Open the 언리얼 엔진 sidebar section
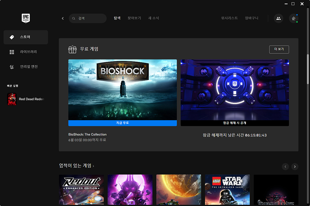 26,67
